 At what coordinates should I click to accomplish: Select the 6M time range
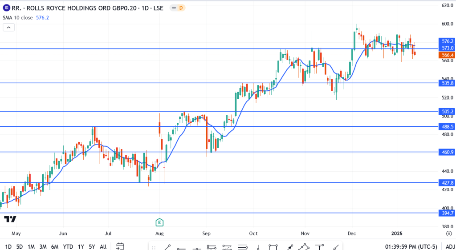(55, 246)
